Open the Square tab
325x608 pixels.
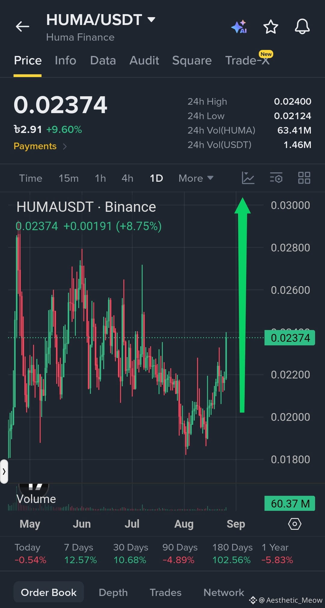point(192,60)
